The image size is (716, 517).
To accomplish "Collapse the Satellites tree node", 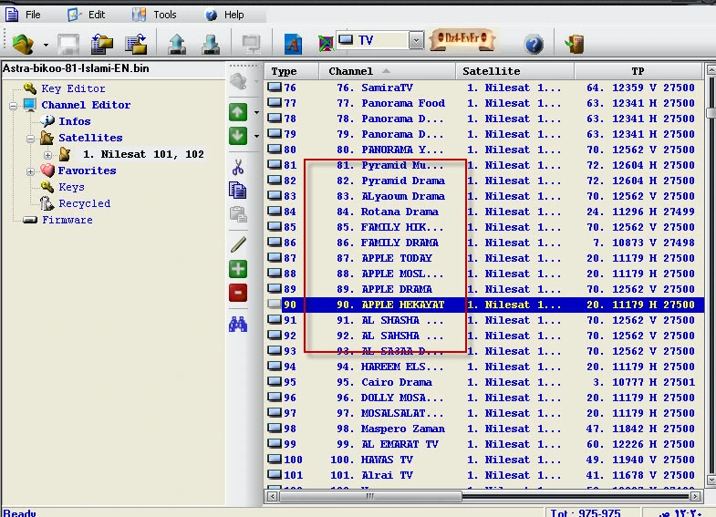I will (x=31, y=139).
